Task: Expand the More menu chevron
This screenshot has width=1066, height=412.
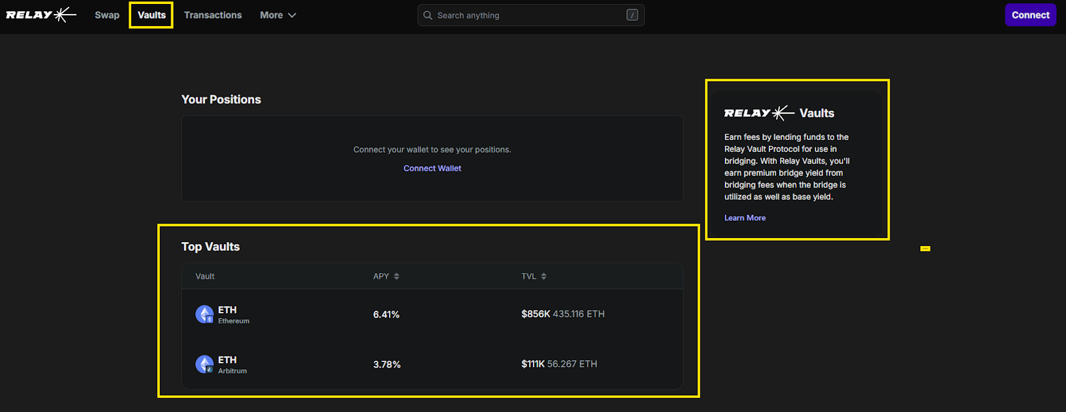Action: click(x=292, y=15)
